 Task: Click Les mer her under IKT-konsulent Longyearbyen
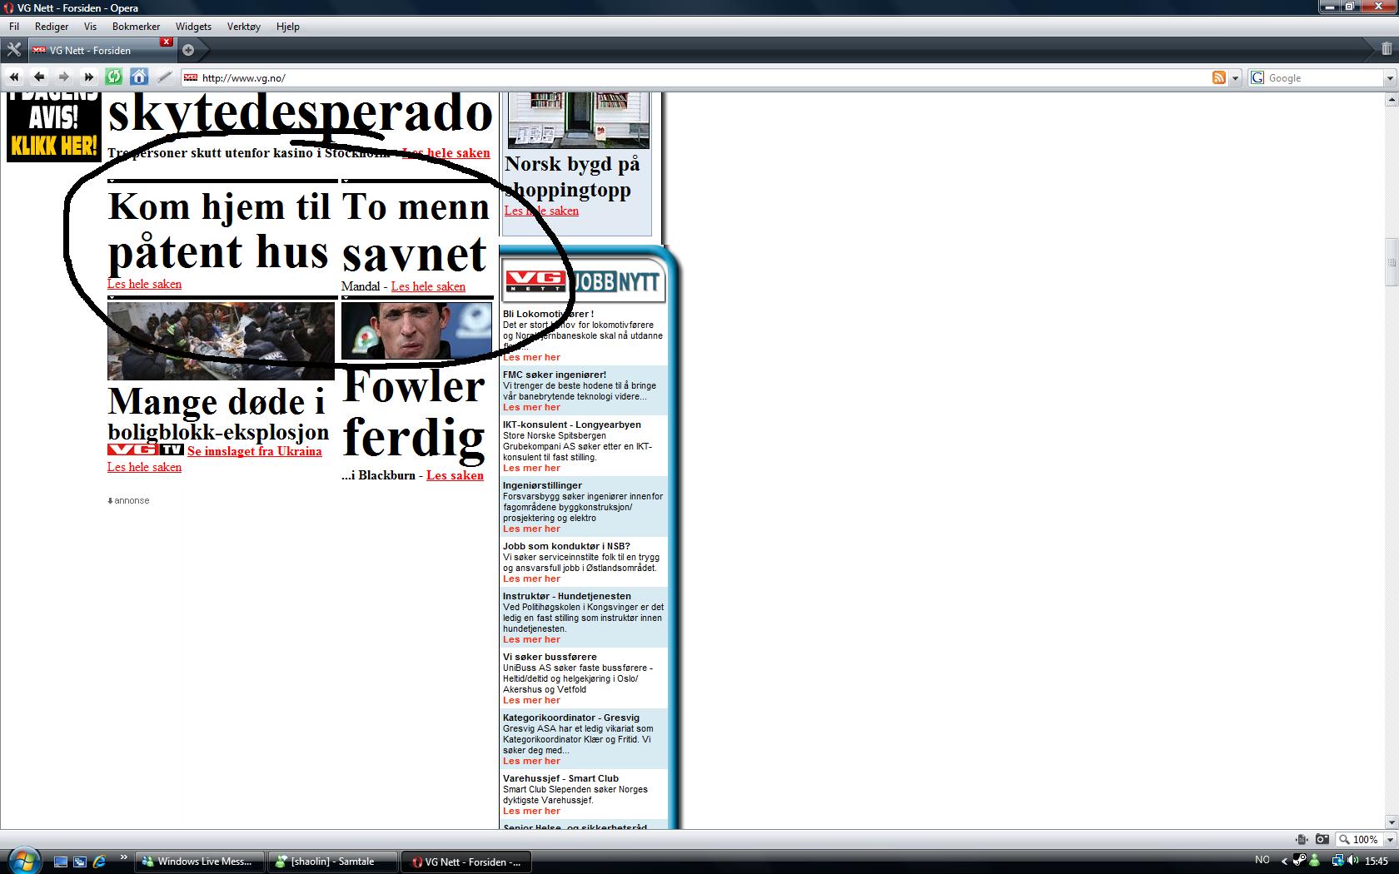pyautogui.click(x=531, y=469)
